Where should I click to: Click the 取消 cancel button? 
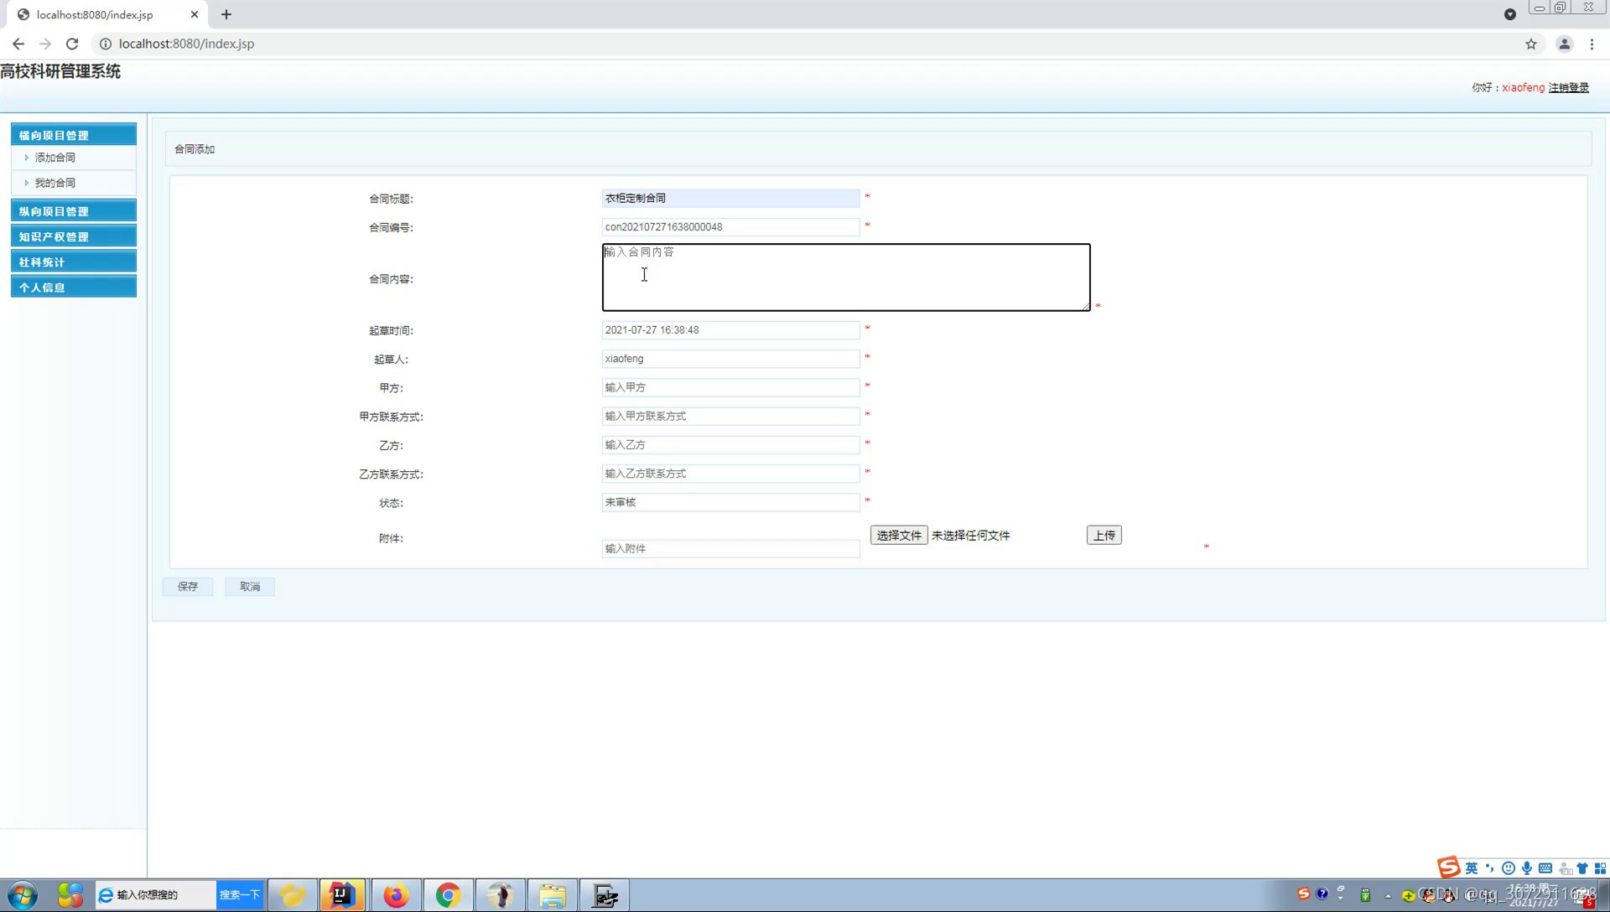250,587
